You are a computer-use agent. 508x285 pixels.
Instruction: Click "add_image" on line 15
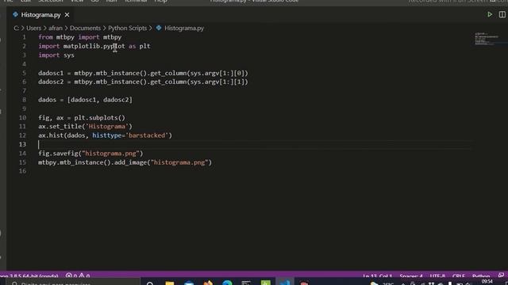130,162
